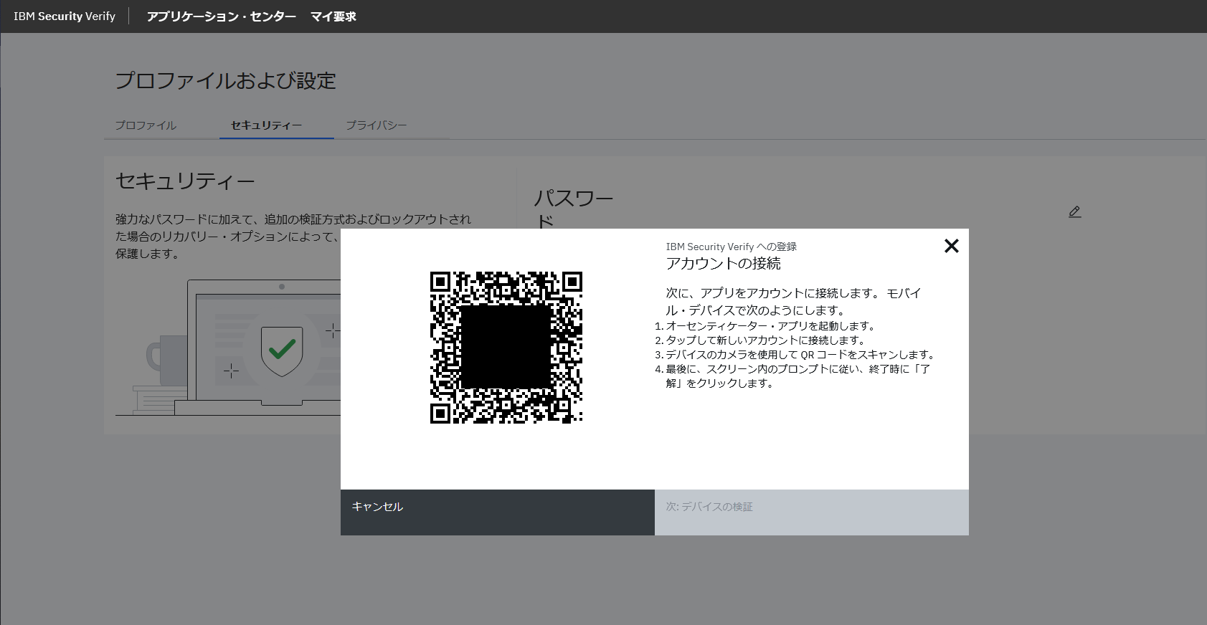Click the password edit pencil icon
This screenshot has width=1207, height=625.
click(1074, 211)
